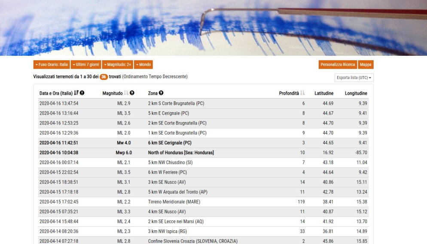Open the Mappa view button

pos(366,64)
